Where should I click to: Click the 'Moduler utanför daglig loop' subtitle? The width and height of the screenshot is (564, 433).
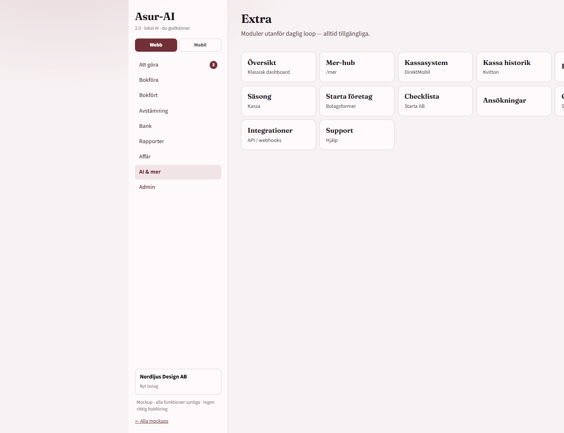pyautogui.click(x=305, y=34)
